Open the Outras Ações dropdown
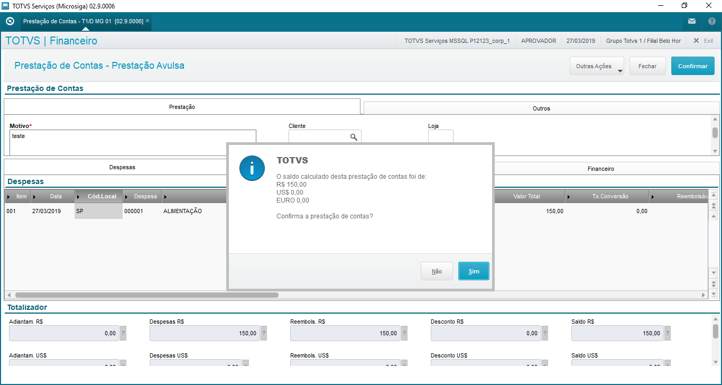 [597, 66]
